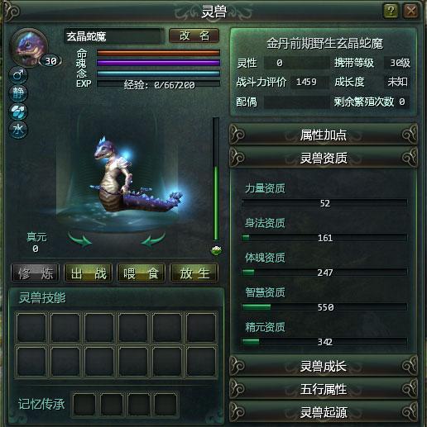427x427 pixels.
Task: Click the 放生 release button
Action: (194, 273)
